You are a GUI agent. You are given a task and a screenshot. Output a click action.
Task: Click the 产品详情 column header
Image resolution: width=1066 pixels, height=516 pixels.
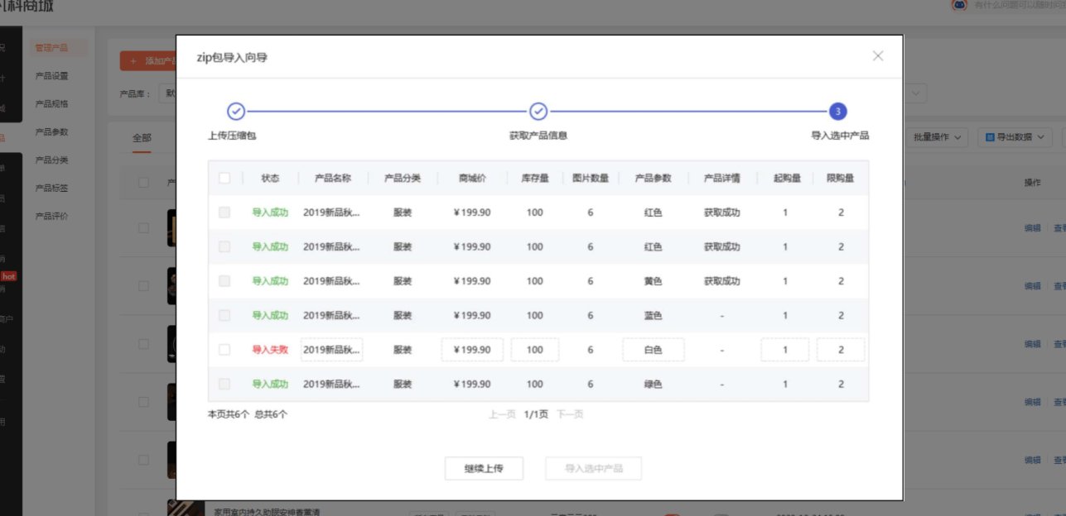(722, 178)
